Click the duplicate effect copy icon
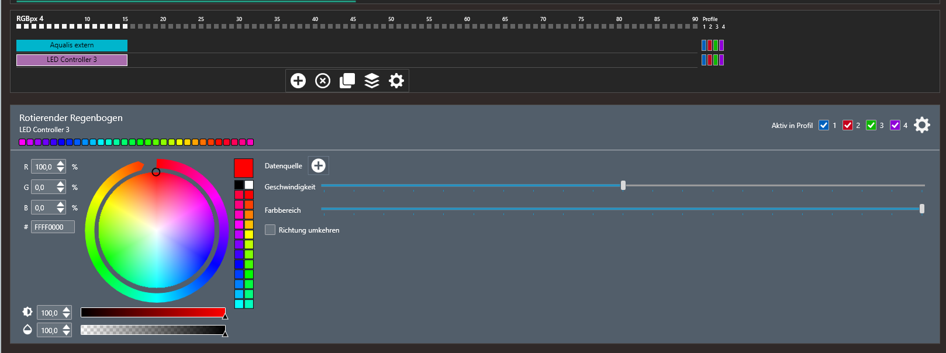Image resolution: width=946 pixels, height=353 pixels. (x=347, y=81)
